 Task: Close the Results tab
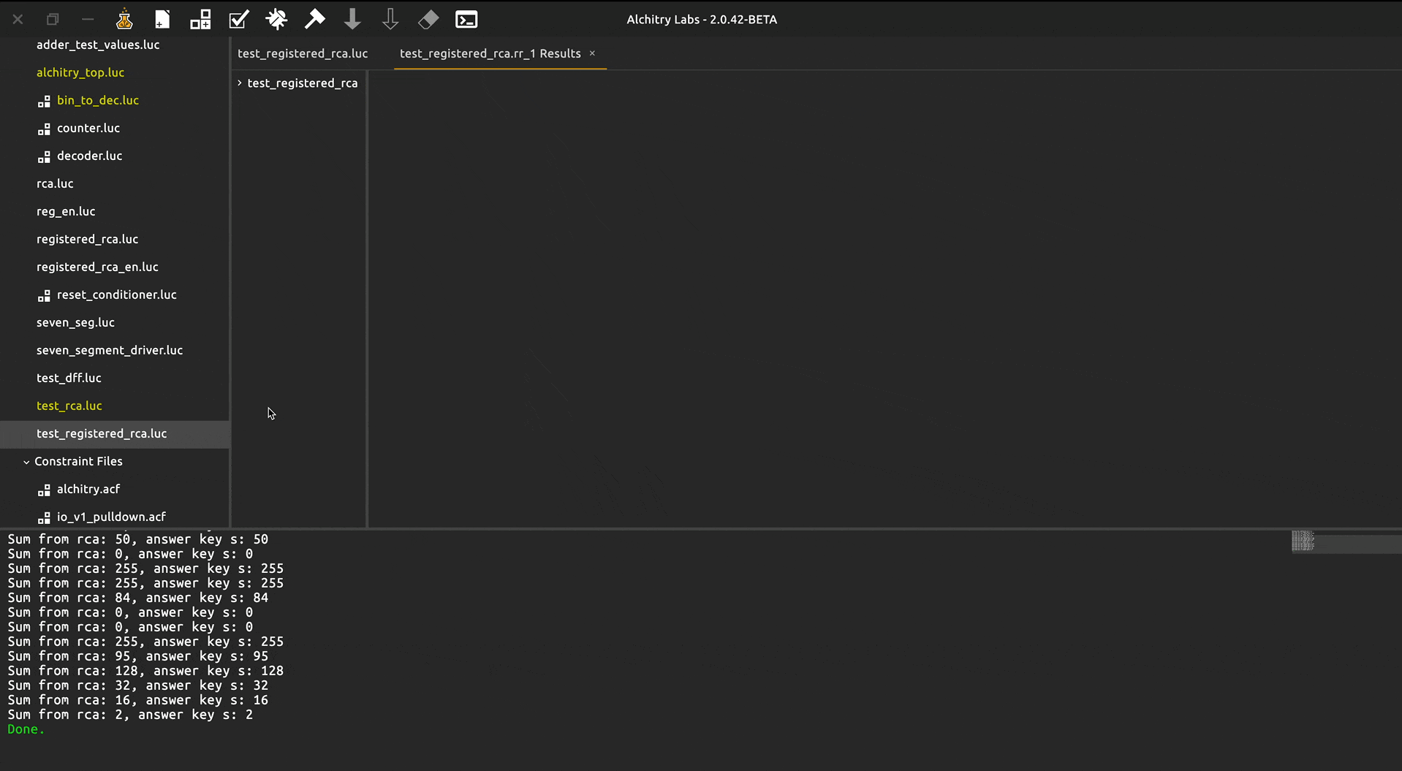tap(592, 53)
